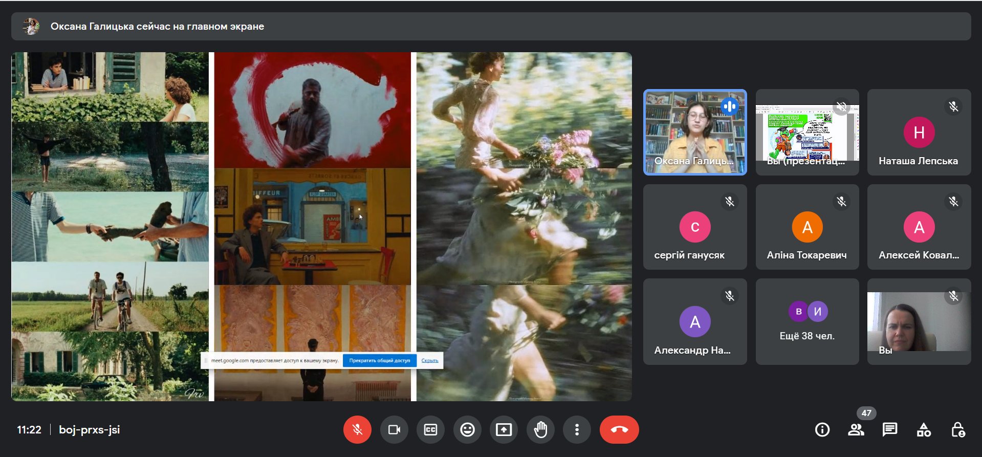Image resolution: width=982 pixels, height=457 pixels.
Task: Toggle the camera button
Action: tap(394, 429)
